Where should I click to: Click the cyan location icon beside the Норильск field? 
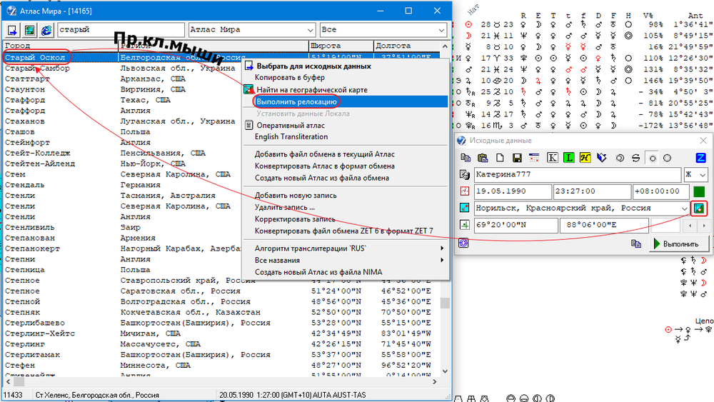(x=465, y=208)
